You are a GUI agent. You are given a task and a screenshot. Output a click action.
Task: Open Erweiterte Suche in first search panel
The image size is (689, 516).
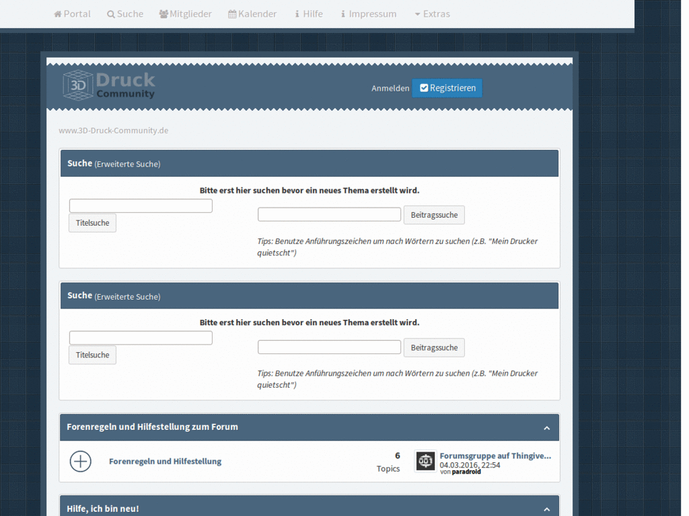click(x=127, y=164)
